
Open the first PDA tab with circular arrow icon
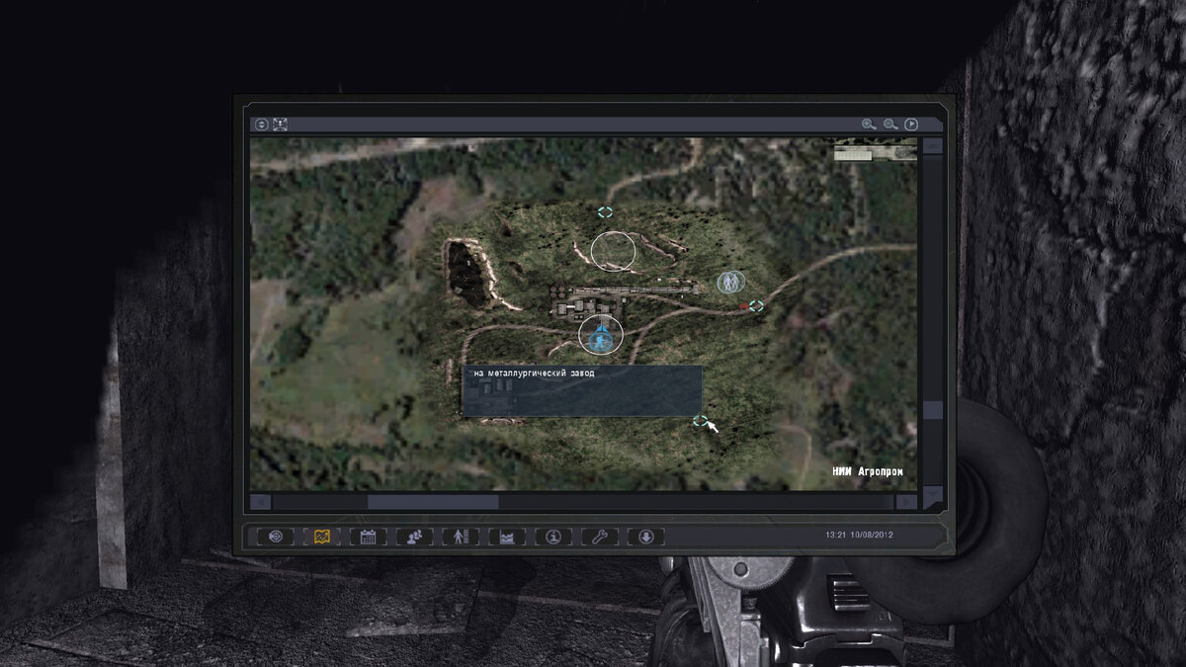tap(276, 537)
